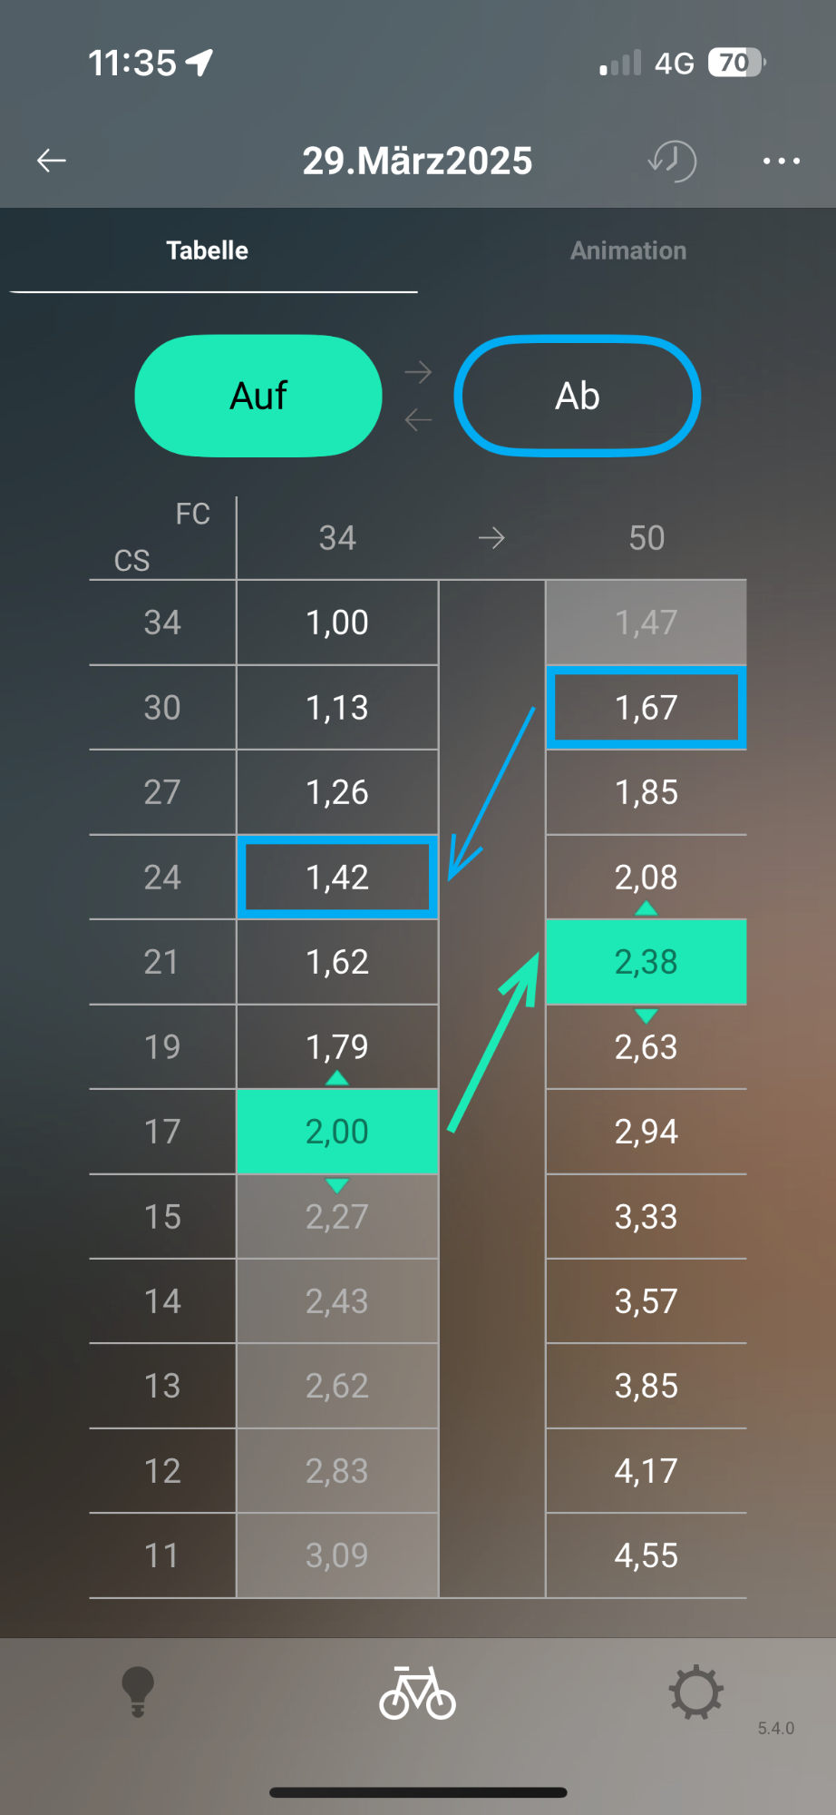
Task: Open the gear settings icon
Action: 695,1692
